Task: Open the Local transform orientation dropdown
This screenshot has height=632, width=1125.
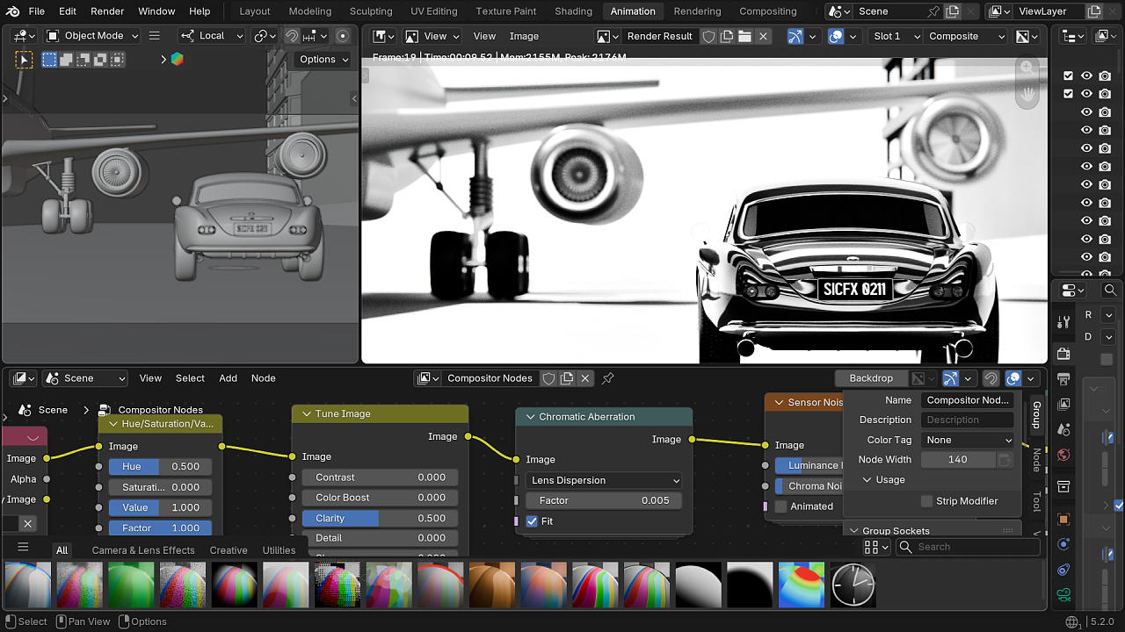Action: [212, 36]
